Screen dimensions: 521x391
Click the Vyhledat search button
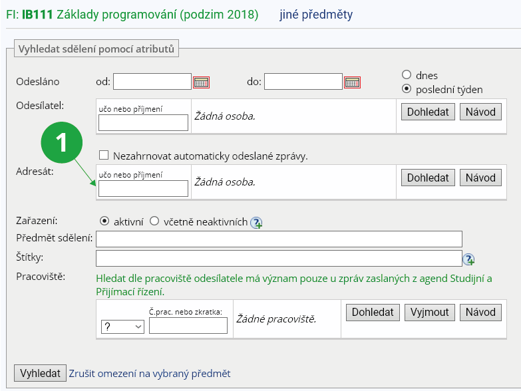(40, 373)
